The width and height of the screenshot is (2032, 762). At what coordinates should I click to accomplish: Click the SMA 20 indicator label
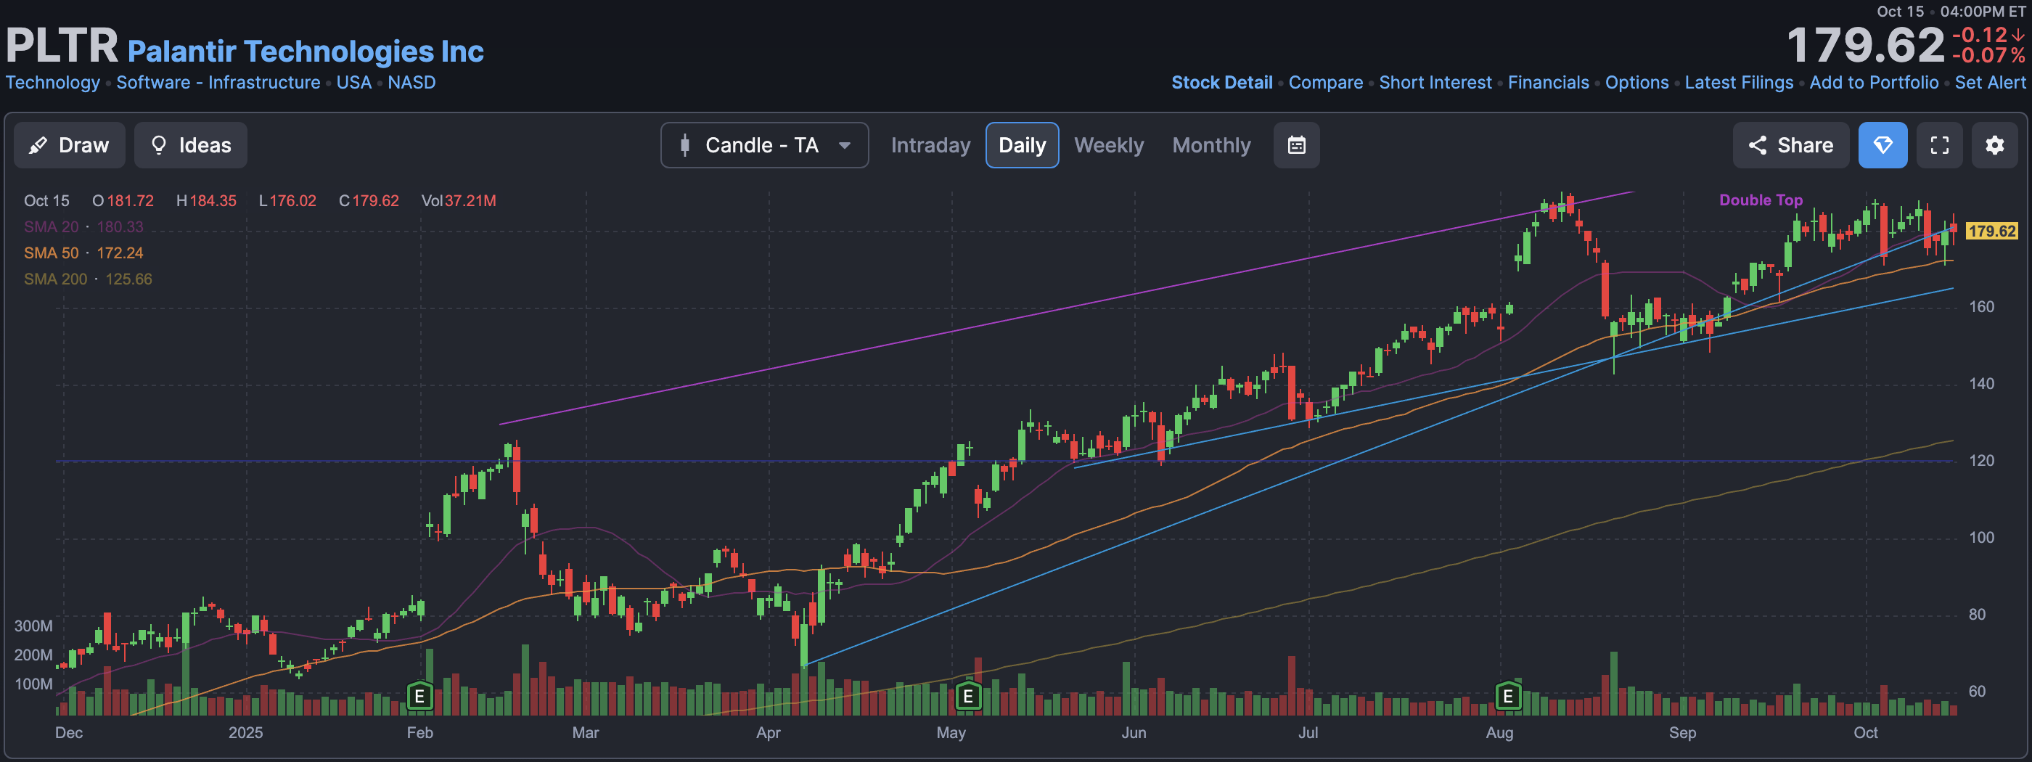[x=52, y=226]
